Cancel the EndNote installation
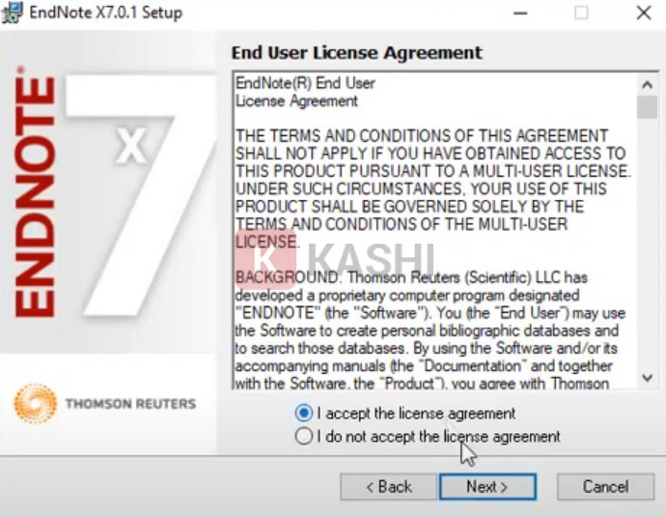Viewport: 666px width, 517px height. pyautogui.click(x=606, y=486)
